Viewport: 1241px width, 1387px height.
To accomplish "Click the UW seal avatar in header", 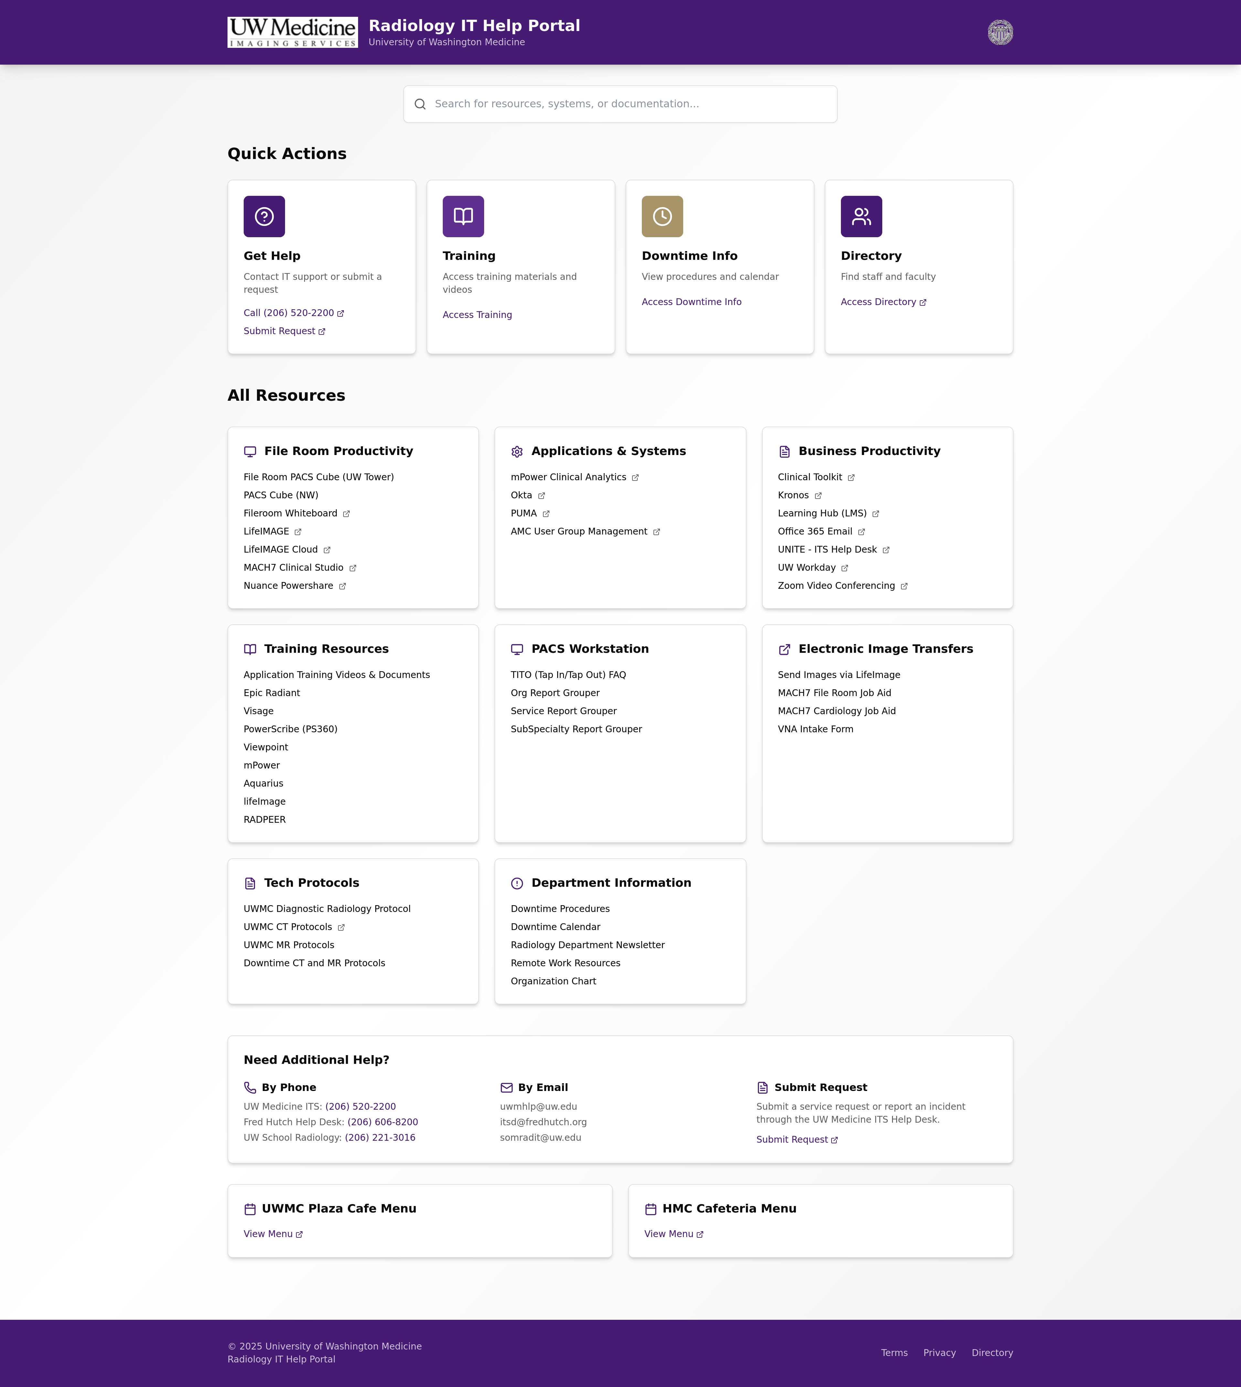I will (x=1000, y=32).
